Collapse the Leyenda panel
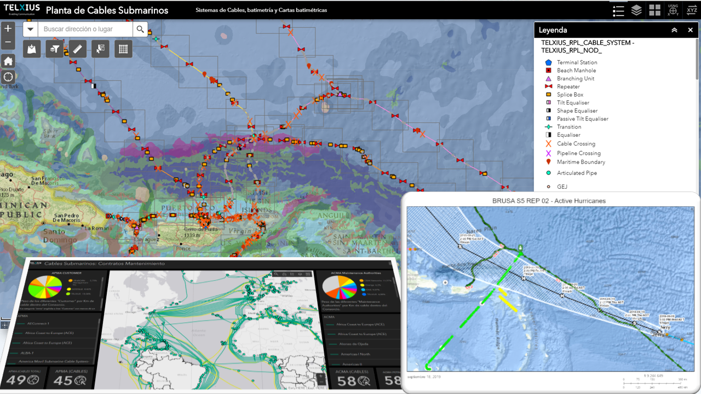 click(x=674, y=30)
